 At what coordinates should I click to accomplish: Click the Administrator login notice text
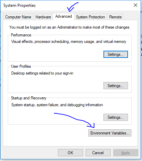[70, 27]
